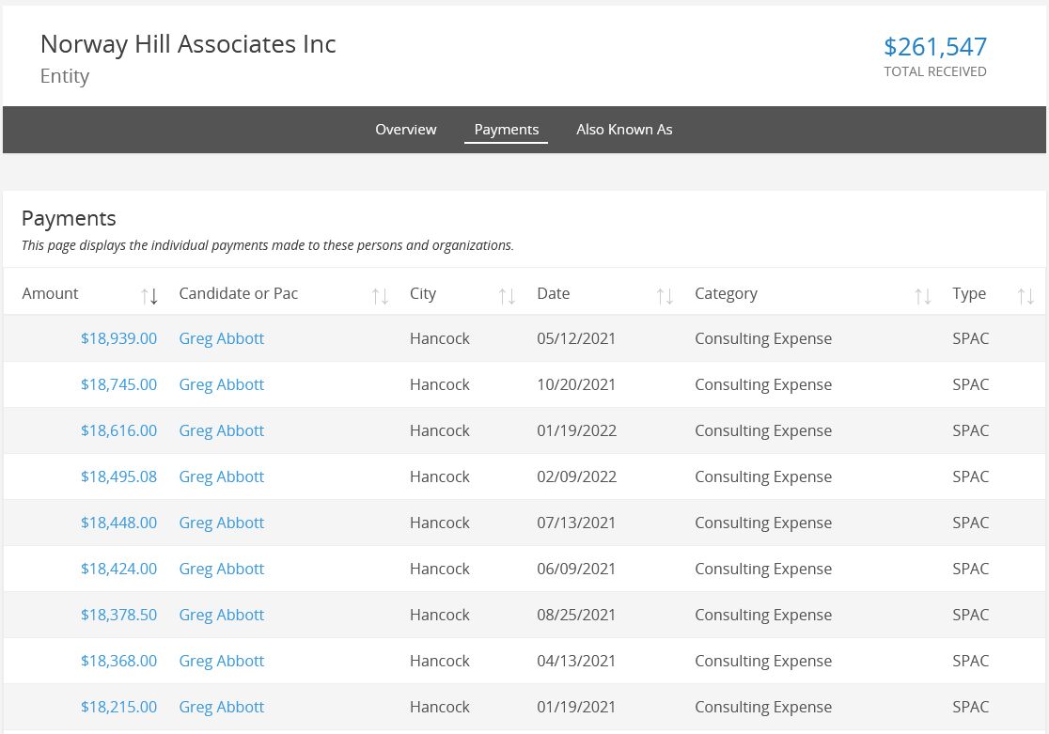Click Greg Abbott in the 04/13/2021 row
This screenshot has width=1049, height=734.
pos(222,661)
